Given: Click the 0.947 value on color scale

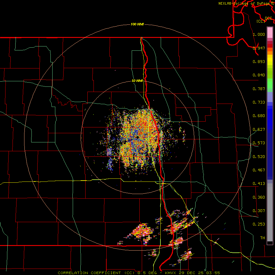Looking at the screenshot, I should click(x=259, y=48).
